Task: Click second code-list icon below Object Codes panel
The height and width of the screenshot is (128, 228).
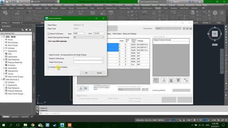Action: pos(164,80)
